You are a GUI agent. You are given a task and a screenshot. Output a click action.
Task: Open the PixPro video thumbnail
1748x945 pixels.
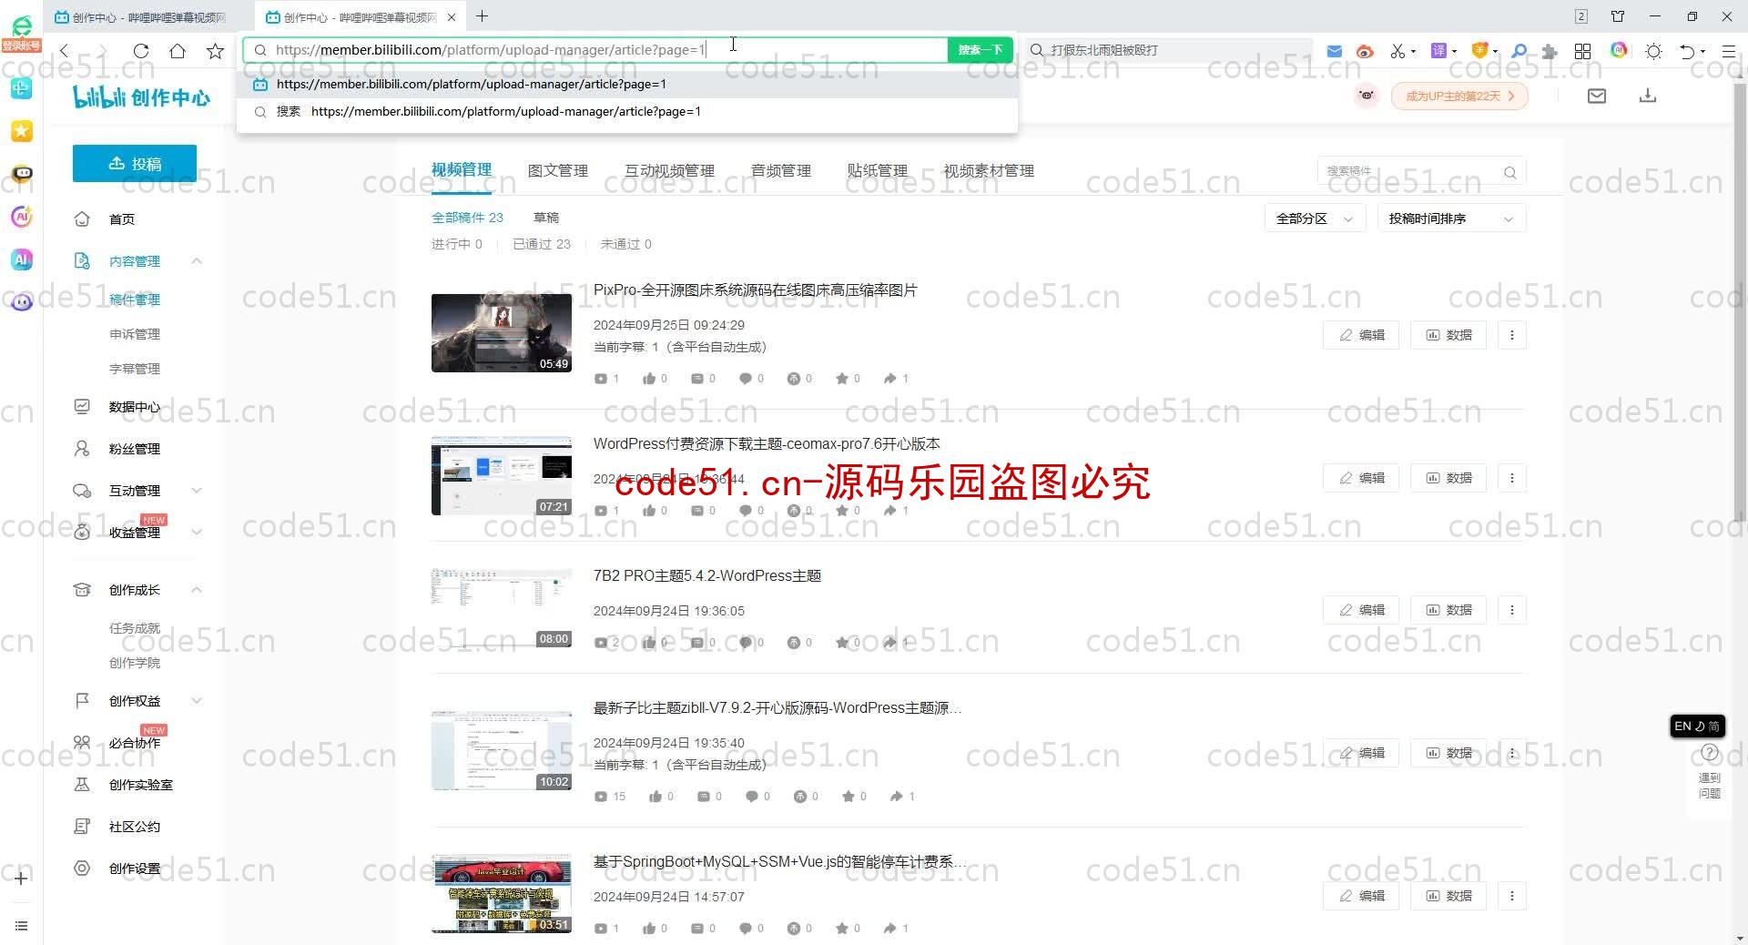(x=502, y=333)
